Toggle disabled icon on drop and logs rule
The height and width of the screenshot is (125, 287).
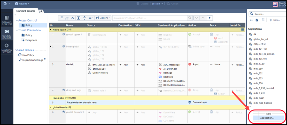[x=63, y=90]
